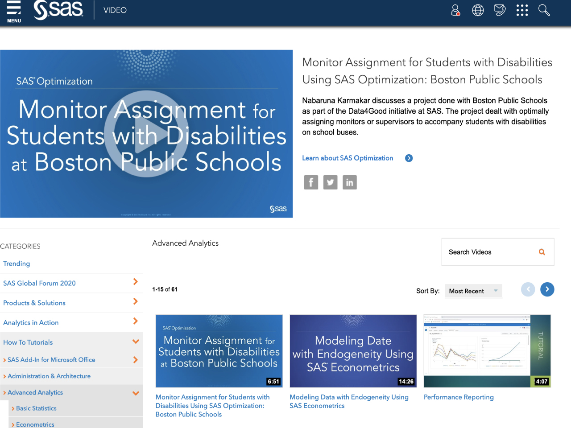Open the hamburger MENU icon
The image size is (571, 428).
(14, 12)
